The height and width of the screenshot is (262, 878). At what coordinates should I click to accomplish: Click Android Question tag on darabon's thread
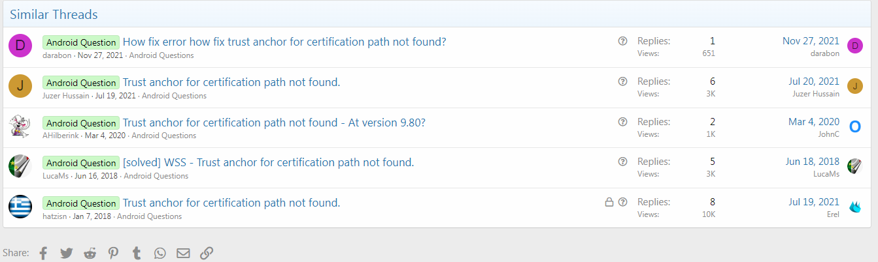[81, 42]
